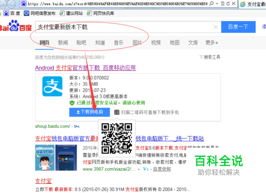Click in the Baidu search box
266x193 pixels.
[x=124, y=27]
